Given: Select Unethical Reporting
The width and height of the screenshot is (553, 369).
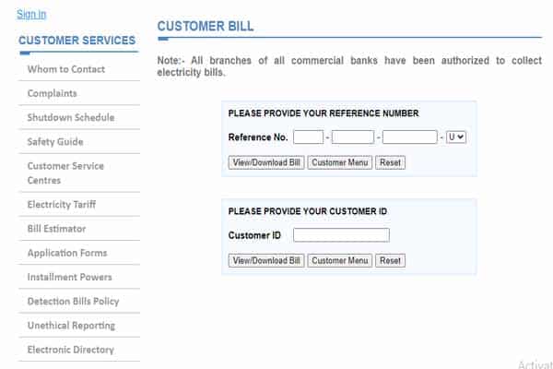Looking at the screenshot, I should (71, 326).
